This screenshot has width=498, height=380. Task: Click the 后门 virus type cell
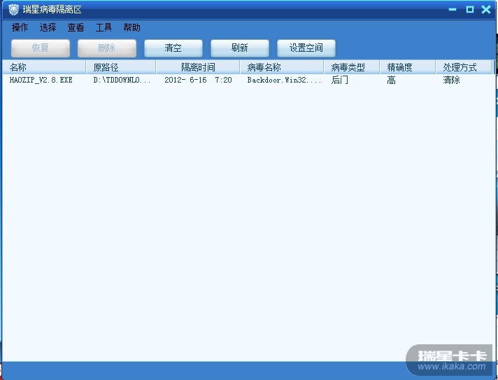339,80
